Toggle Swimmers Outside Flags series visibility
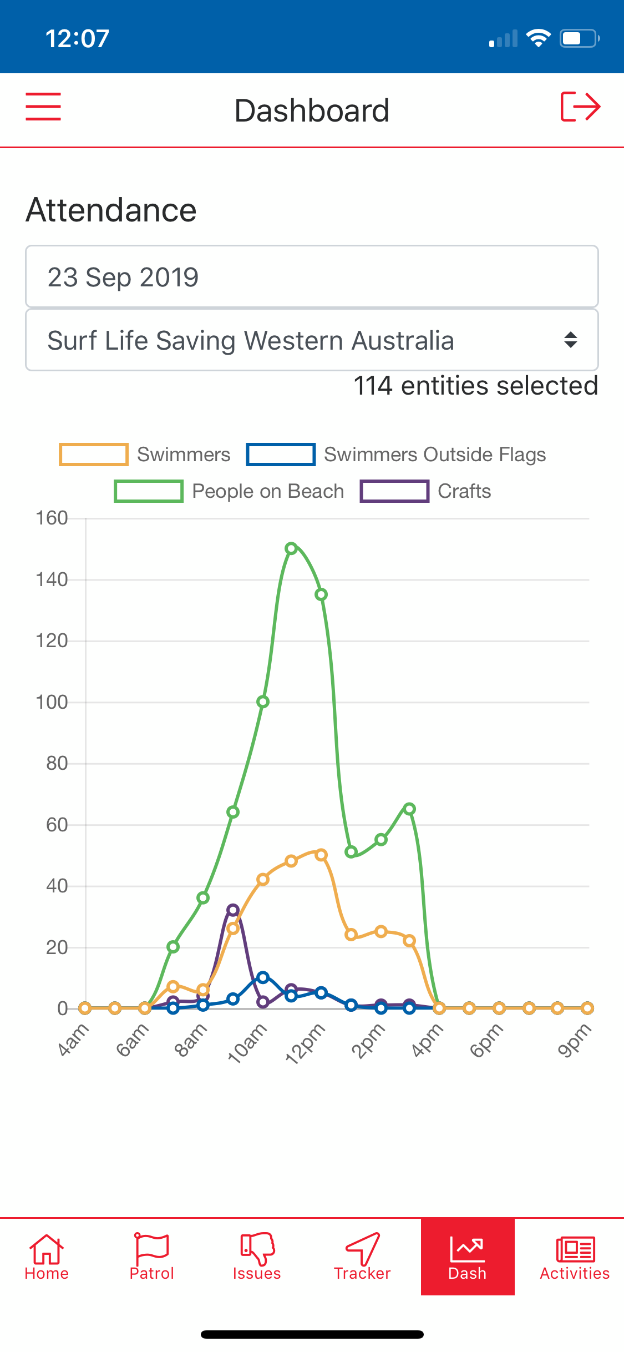 (x=396, y=455)
